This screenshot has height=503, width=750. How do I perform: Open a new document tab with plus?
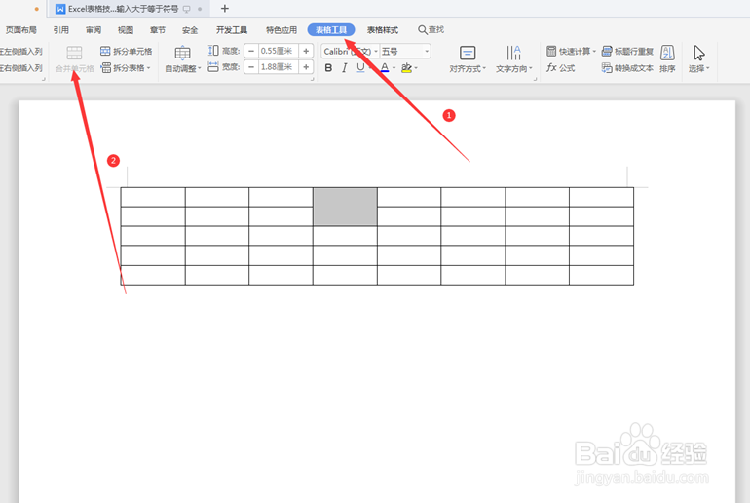(x=225, y=9)
